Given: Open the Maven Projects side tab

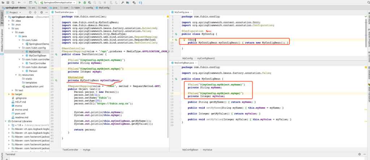Looking at the screenshot, I should (x=368, y=37).
